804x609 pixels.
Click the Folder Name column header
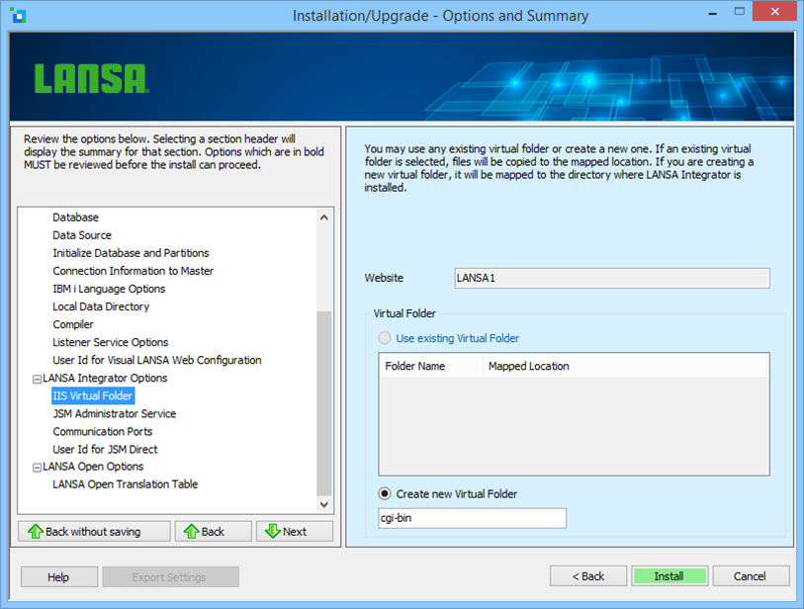click(x=431, y=366)
